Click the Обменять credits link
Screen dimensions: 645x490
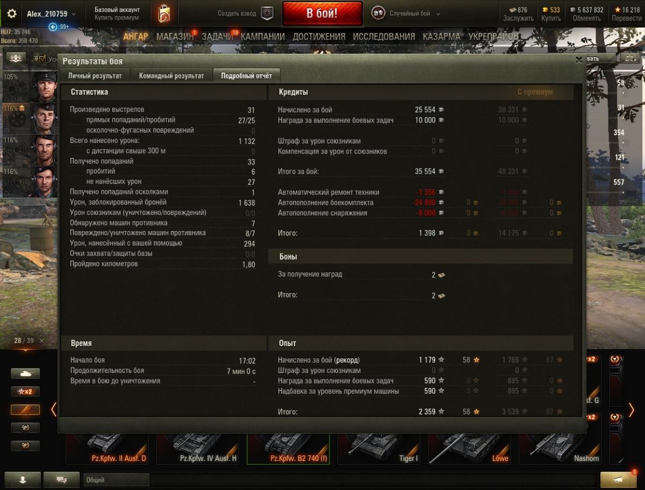pos(586,18)
